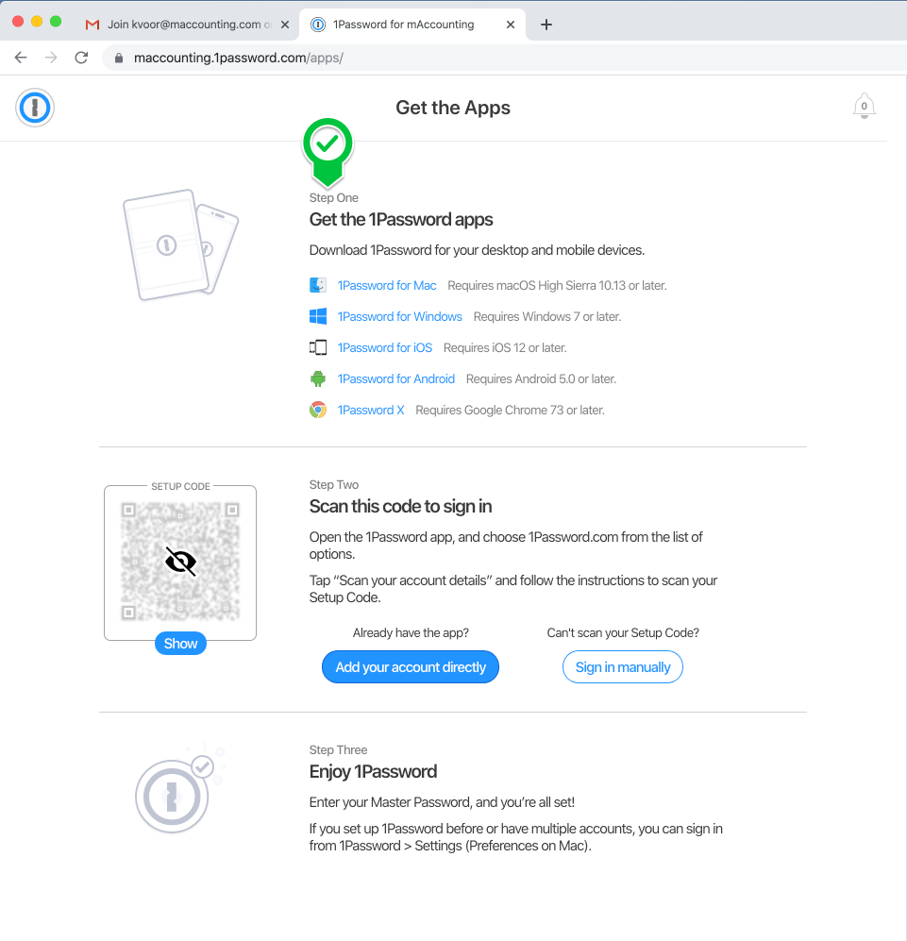Screen dimensions: 907x941
Task: Click the padlock site info icon
Action: click(119, 59)
